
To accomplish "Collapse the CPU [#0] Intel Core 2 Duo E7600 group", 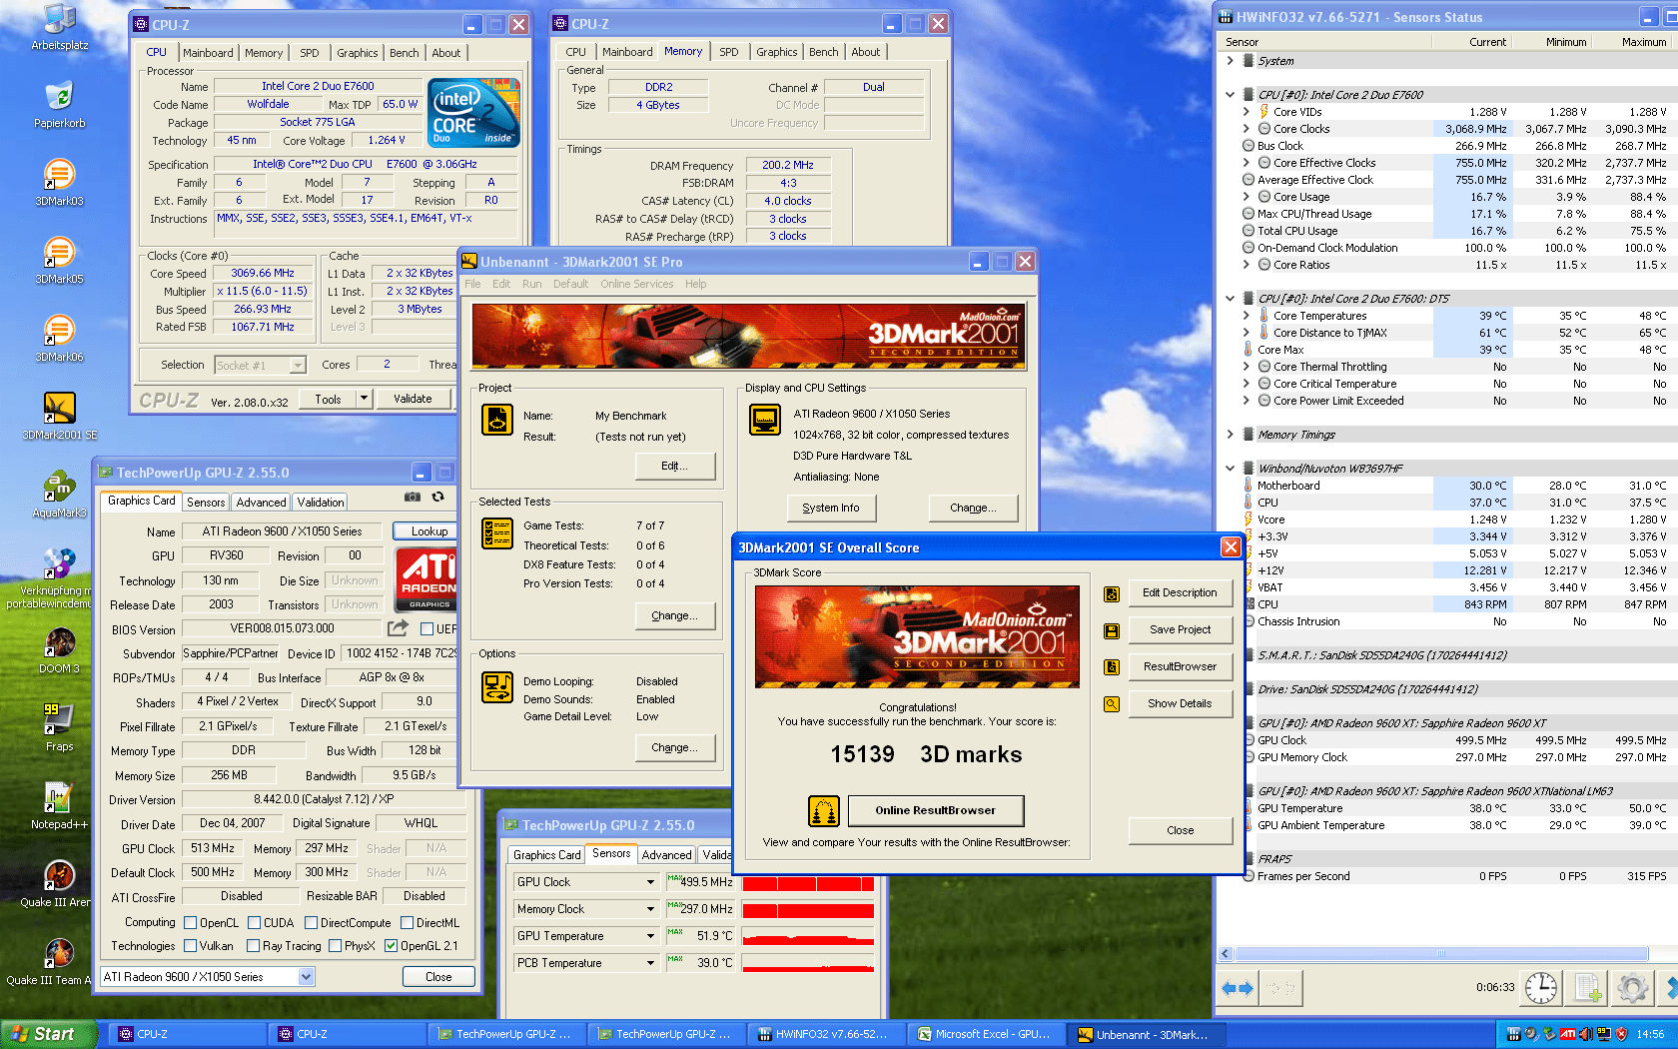I will (x=1231, y=95).
